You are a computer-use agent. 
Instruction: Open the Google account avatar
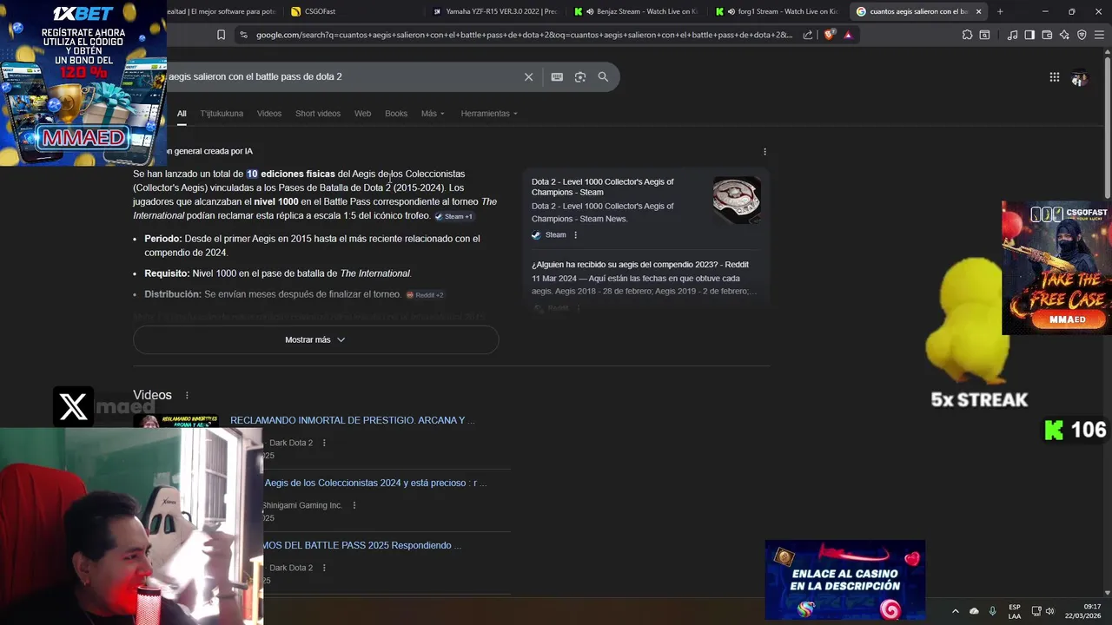[x=1079, y=77]
